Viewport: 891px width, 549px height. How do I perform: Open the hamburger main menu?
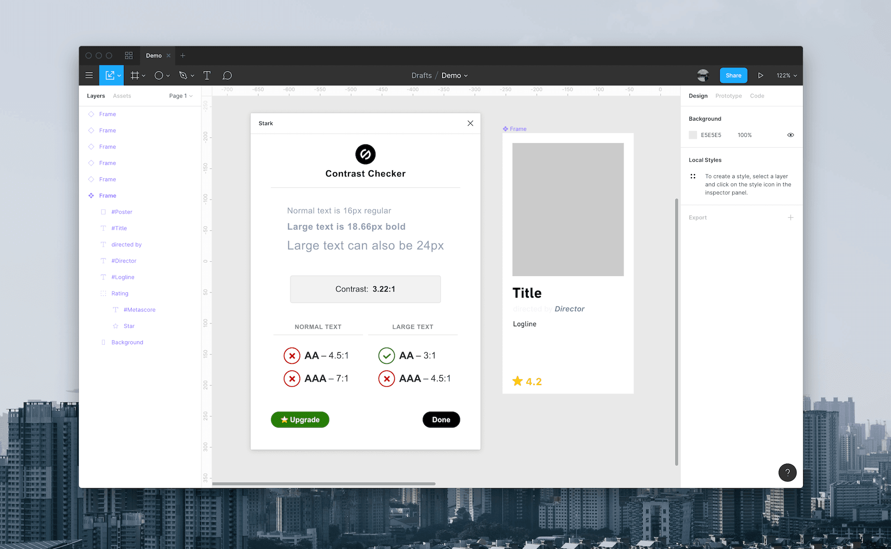(x=89, y=75)
